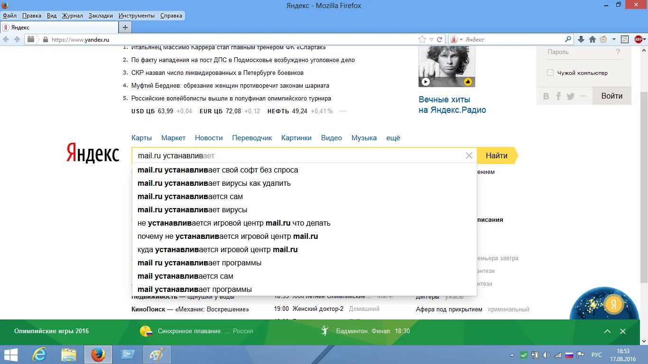Open the Картинки link
This screenshot has width=648, height=364.
[x=296, y=138]
